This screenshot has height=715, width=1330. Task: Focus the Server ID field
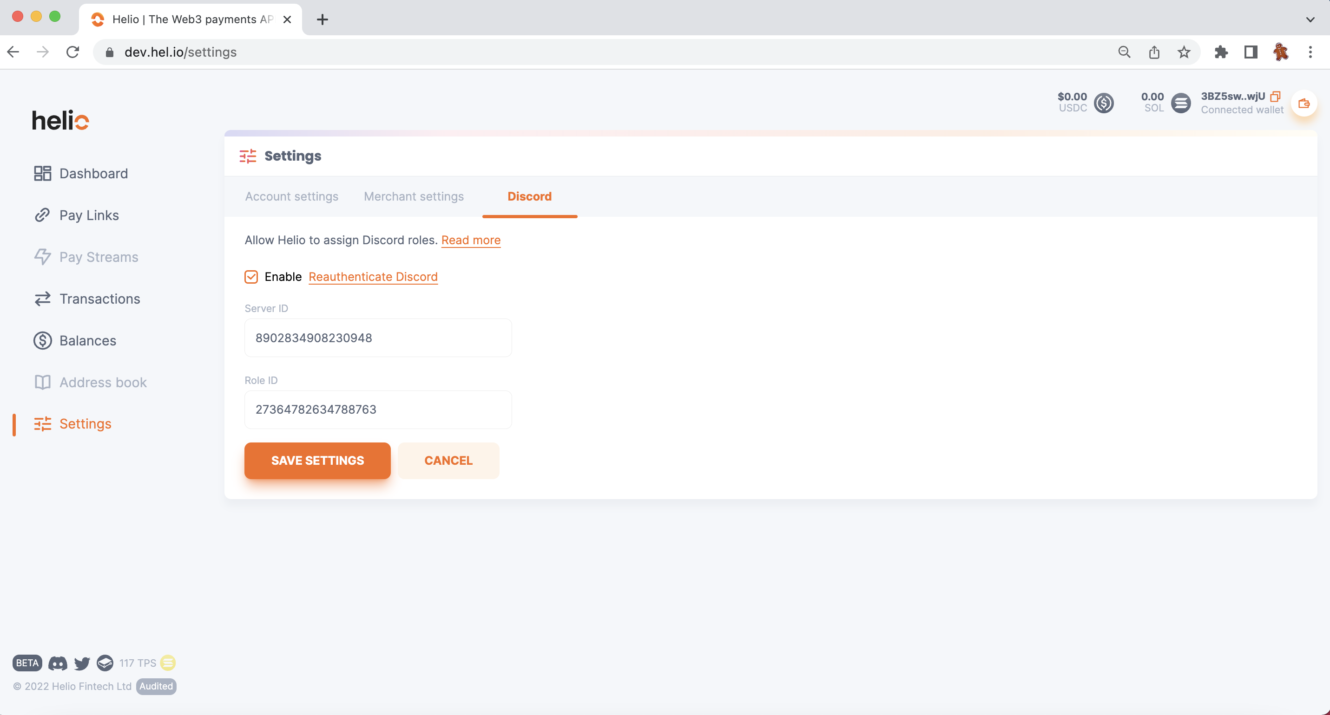click(378, 338)
